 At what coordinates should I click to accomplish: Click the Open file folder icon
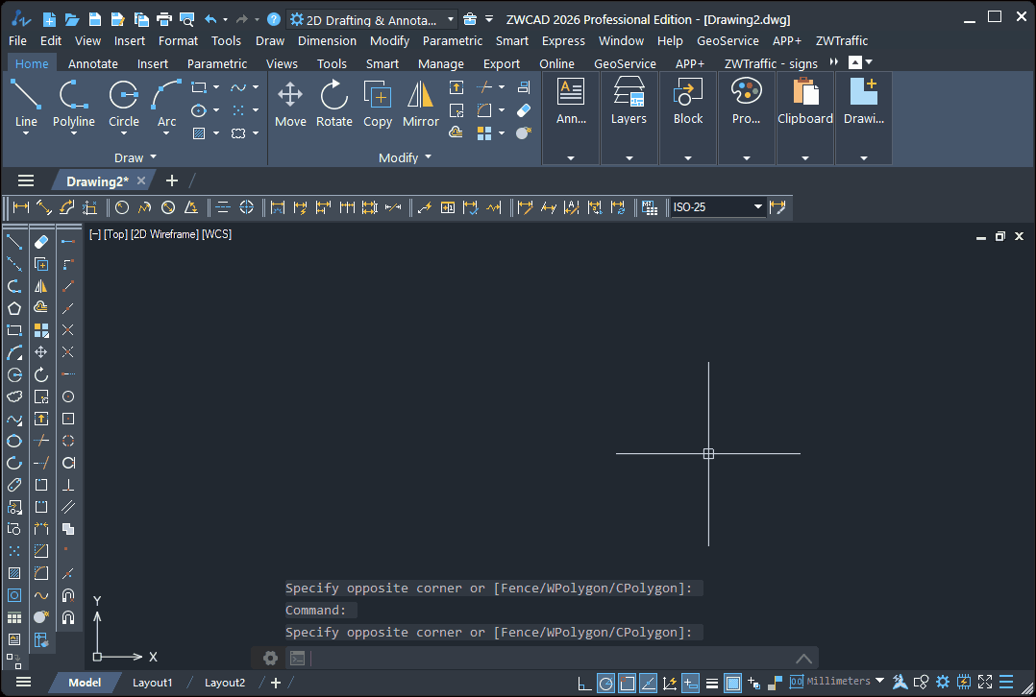point(71,20)
